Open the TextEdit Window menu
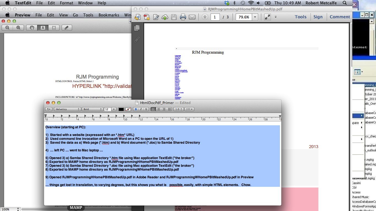The width and height of the screenshot is (376, 211). coord(85,3)
